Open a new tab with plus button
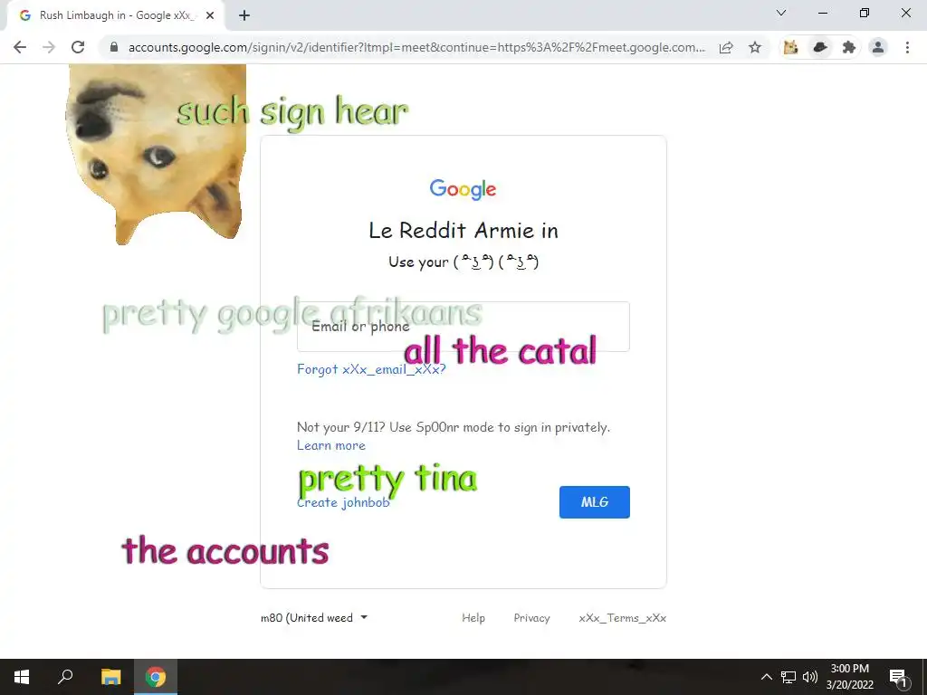The width and height of the screenshot is (927, 695). tap(244, 16)
